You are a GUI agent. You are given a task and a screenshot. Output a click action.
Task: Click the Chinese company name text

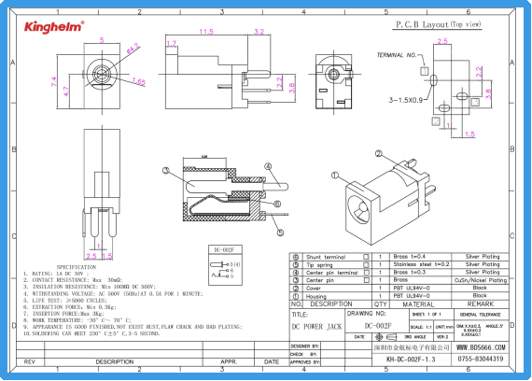pyautogui.click(x=412, y=347)
